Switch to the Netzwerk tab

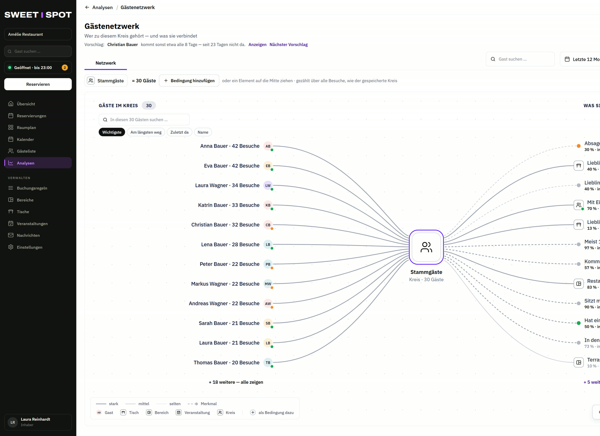coord(106,63)
